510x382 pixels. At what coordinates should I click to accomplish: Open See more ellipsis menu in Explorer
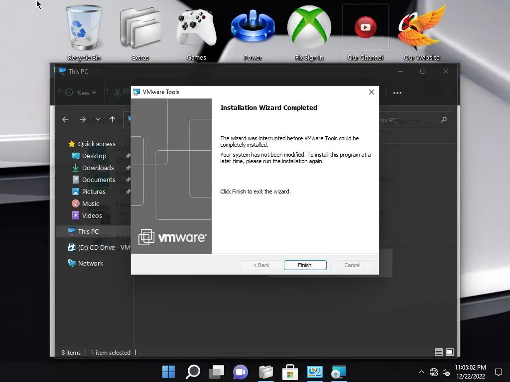397,93
